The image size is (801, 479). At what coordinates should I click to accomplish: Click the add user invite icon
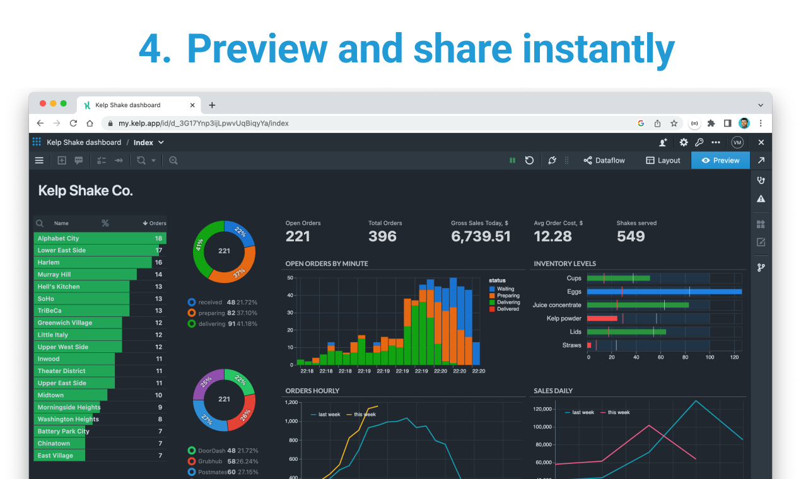click(663, 142)
